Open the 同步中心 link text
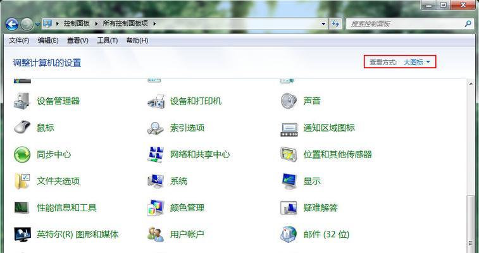 (54, 154)
